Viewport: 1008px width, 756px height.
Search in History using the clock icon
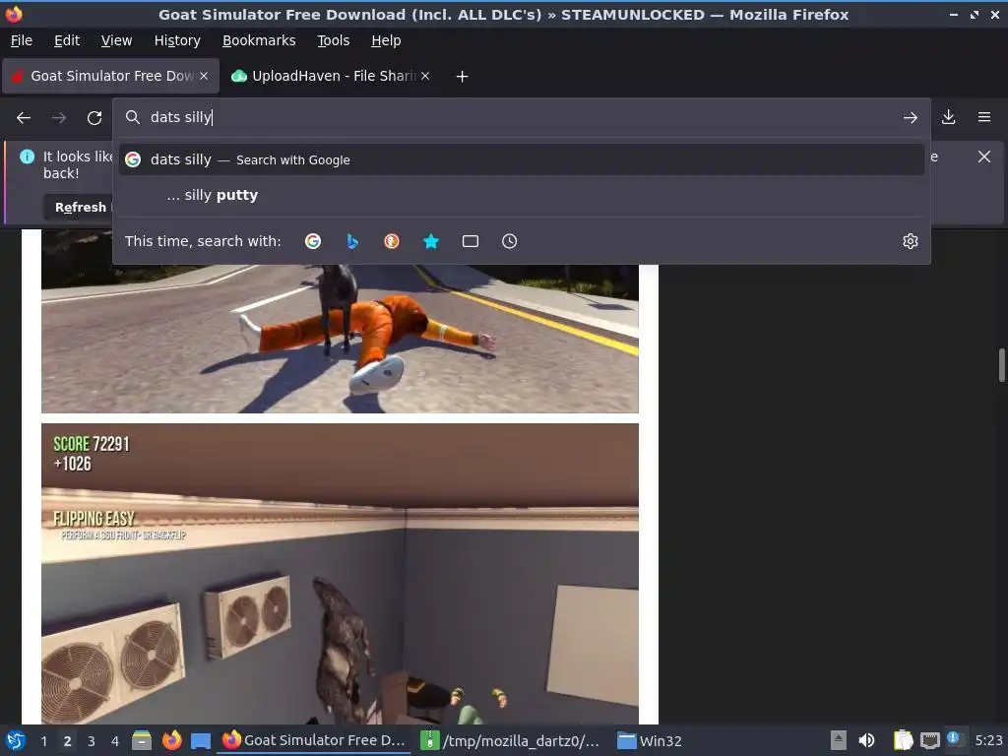[509, 241]
